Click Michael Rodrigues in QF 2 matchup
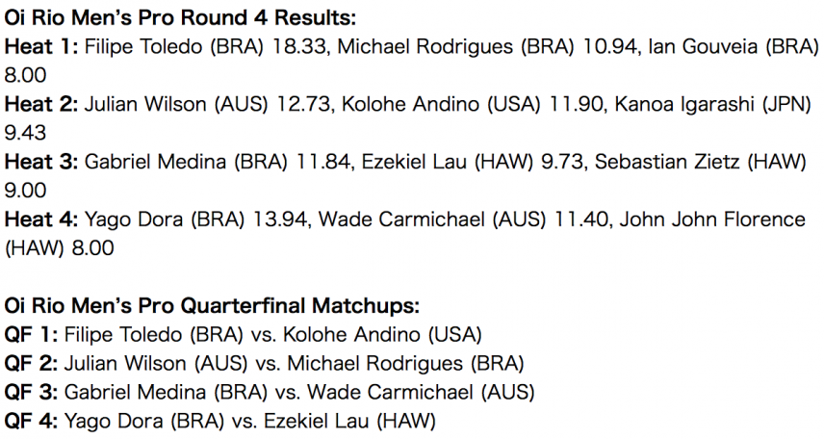 point(374,363)
